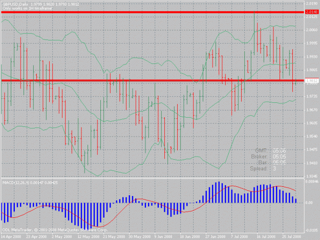Click the 30 May 2008 date label
Viewport: 320px width, 240px height.
click(140, 236)
